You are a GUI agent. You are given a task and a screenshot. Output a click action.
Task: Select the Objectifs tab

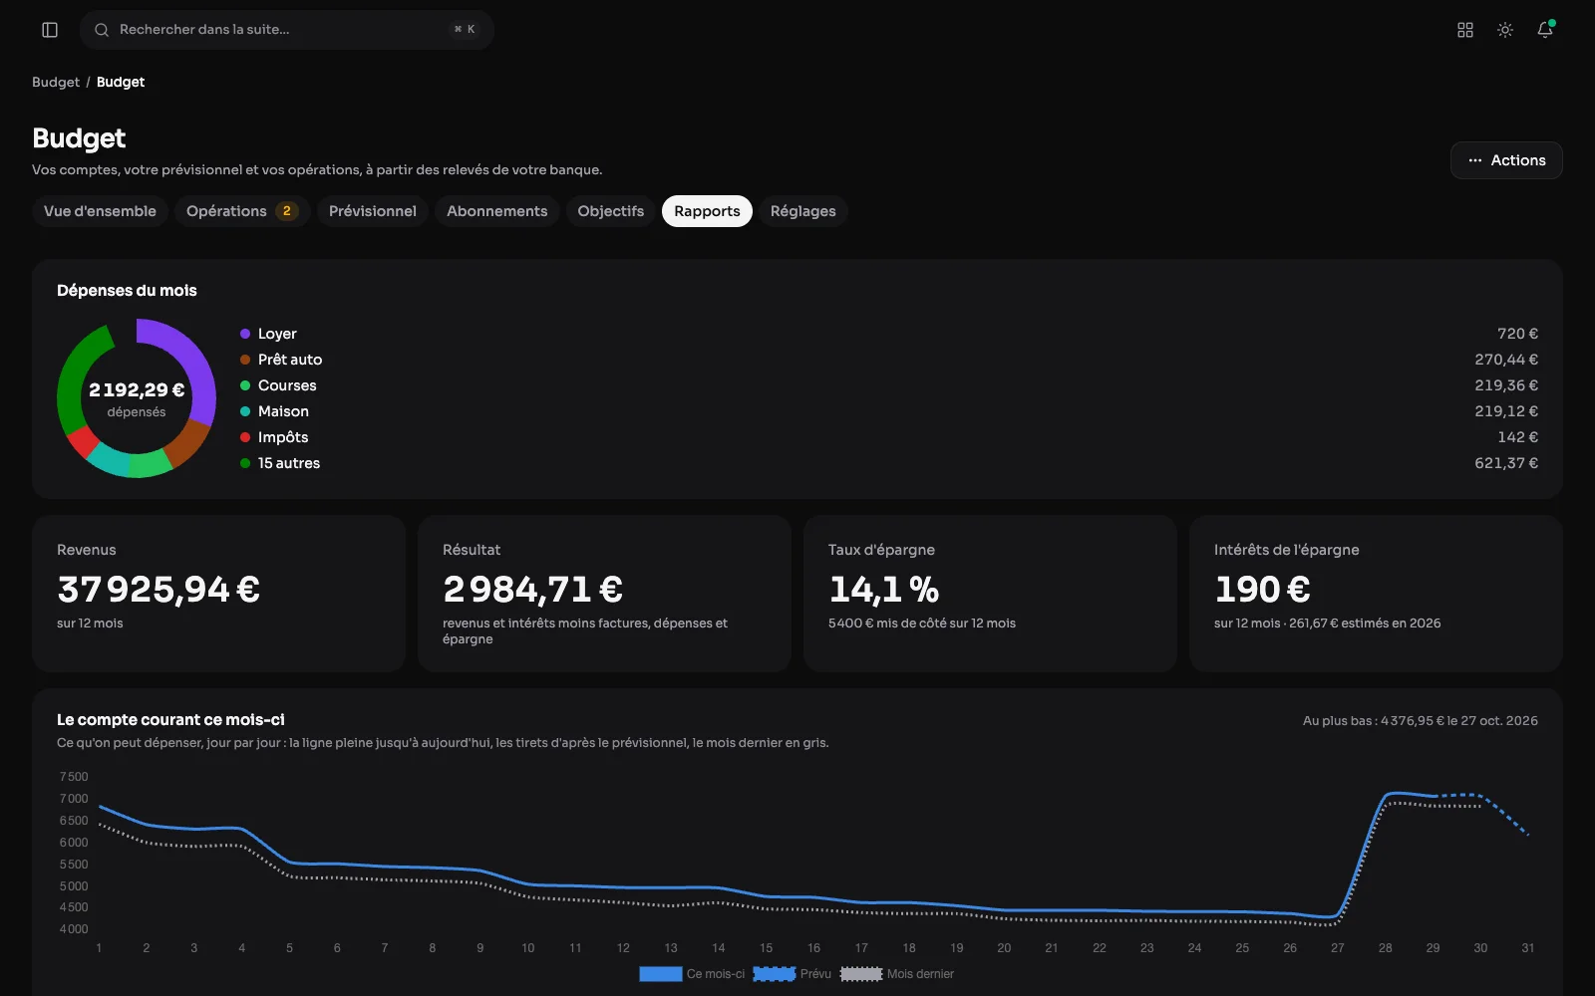611,211
